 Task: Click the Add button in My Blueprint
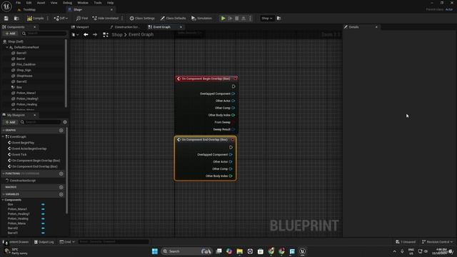pos(10,122)
